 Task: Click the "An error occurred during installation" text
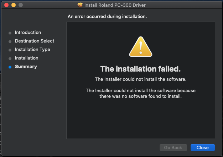coord(107,17)
